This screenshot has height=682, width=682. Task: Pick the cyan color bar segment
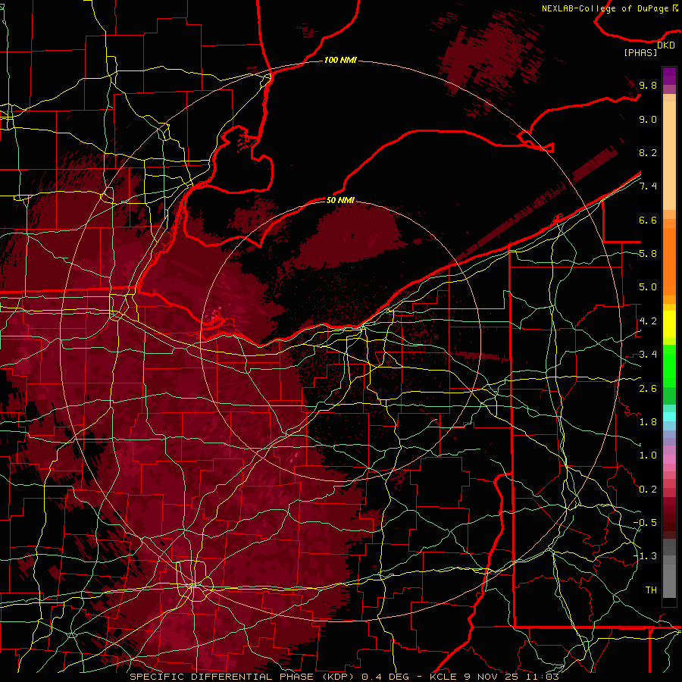click(669, 417)
